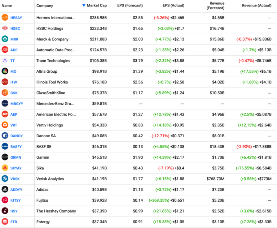Click the Garmin GRMN logo icon

[5, 157]
